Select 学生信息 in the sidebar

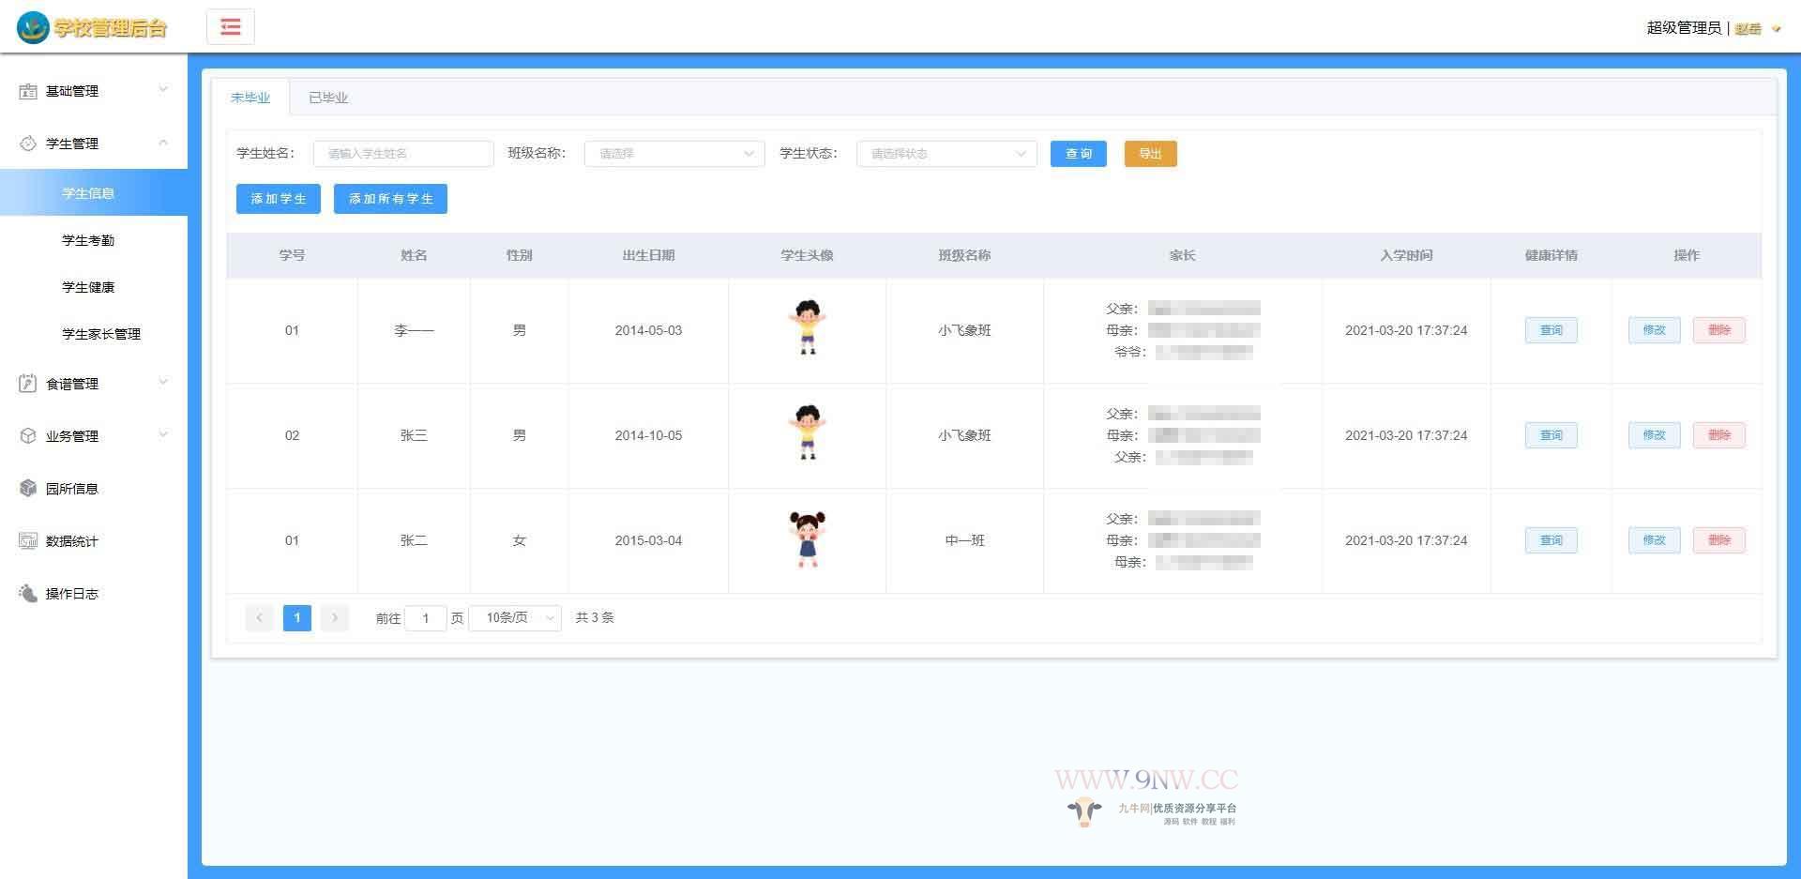click(94, 193)
